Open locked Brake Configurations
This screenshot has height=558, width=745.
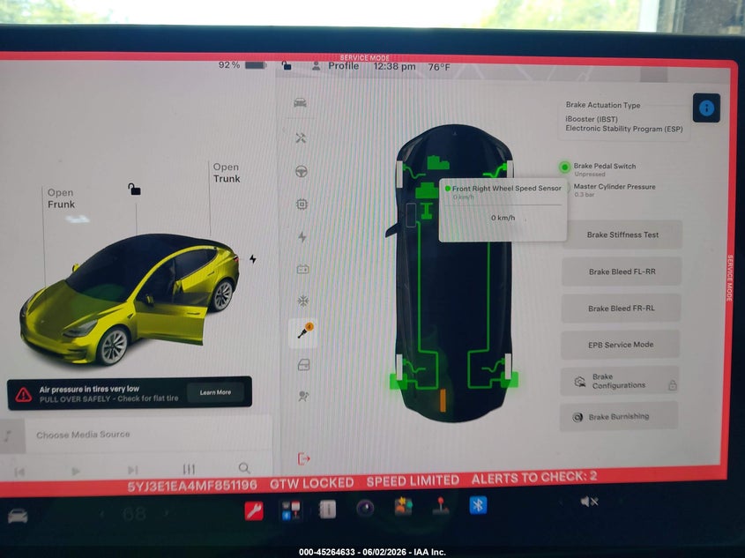point(620,381)
